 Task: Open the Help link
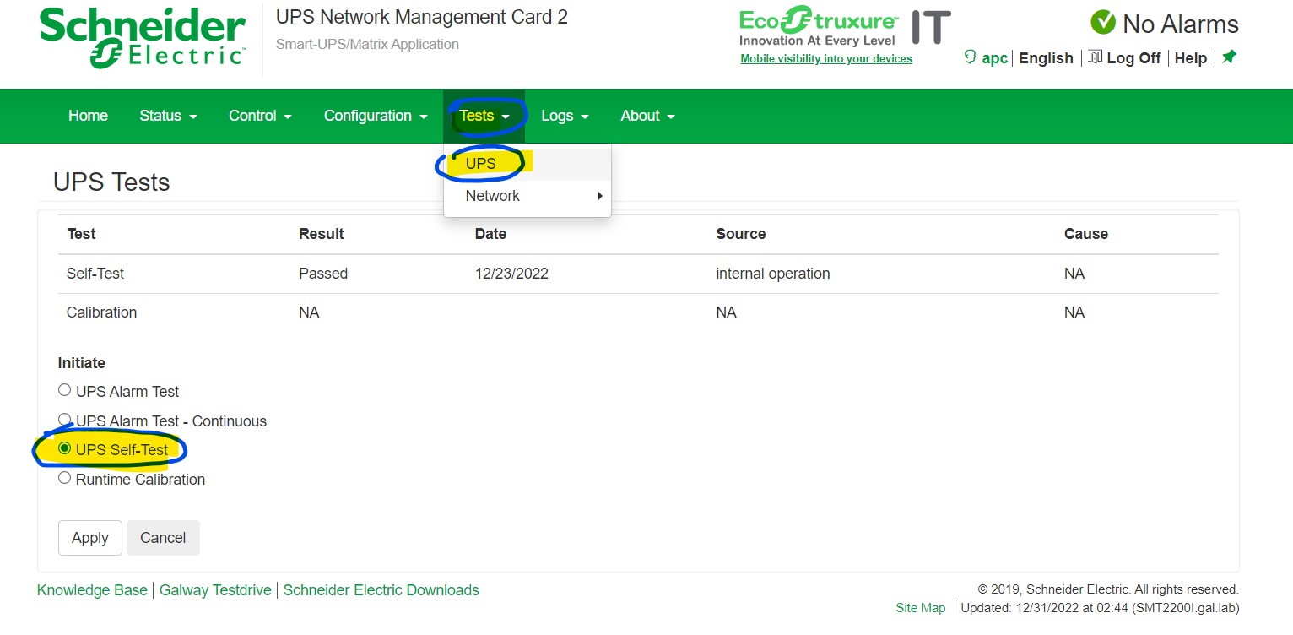coord(1191,58)
